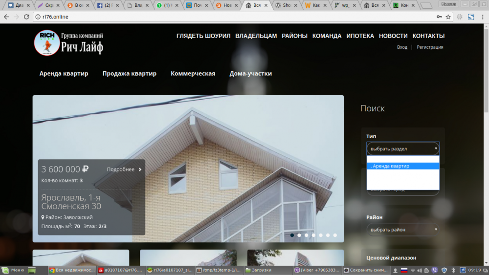The image size is (489, 275).
Task: Bookmark this page with the star icon
Action: [x=448, y=17]
